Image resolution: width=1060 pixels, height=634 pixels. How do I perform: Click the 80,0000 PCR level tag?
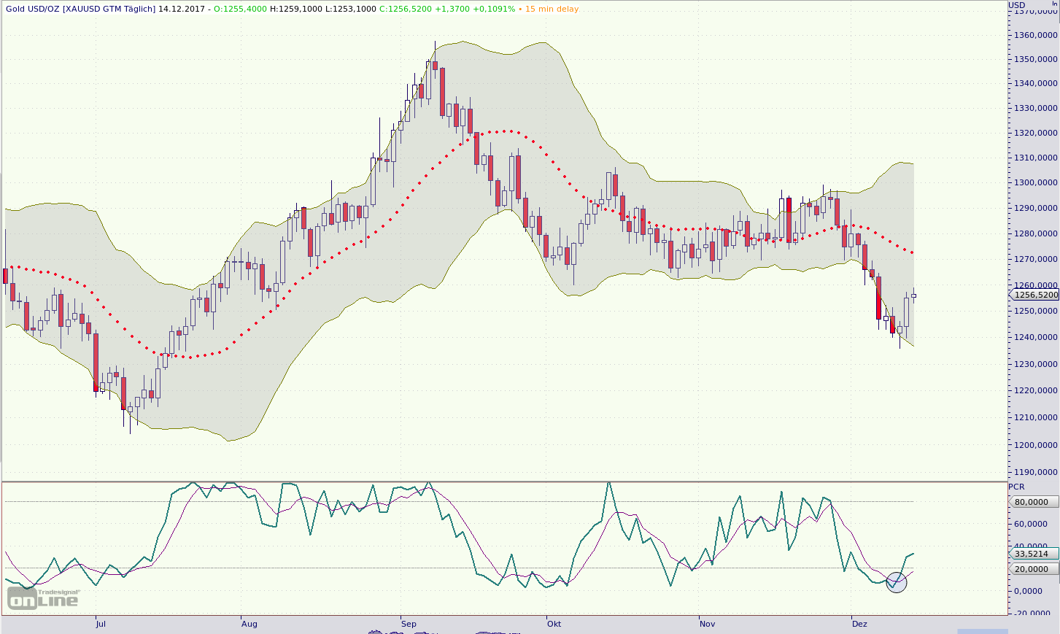pyautogui.click(x=1034, y=502)
